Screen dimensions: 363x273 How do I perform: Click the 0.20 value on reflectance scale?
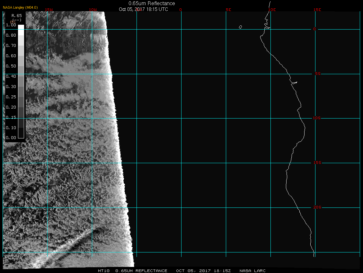coord(11,107)
